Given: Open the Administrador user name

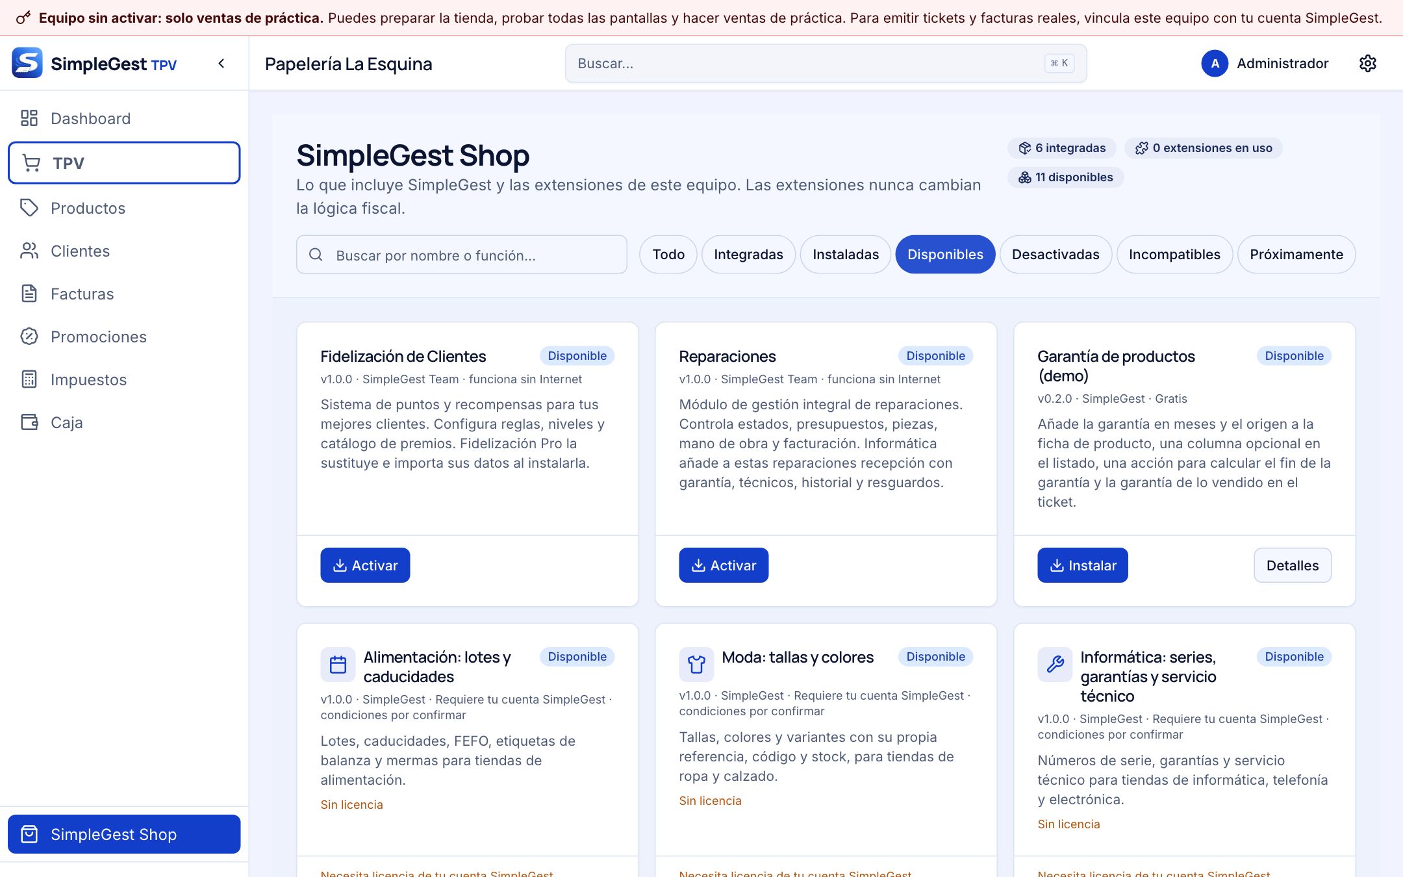Looking at the screenshot, I should coord(1282,63).
